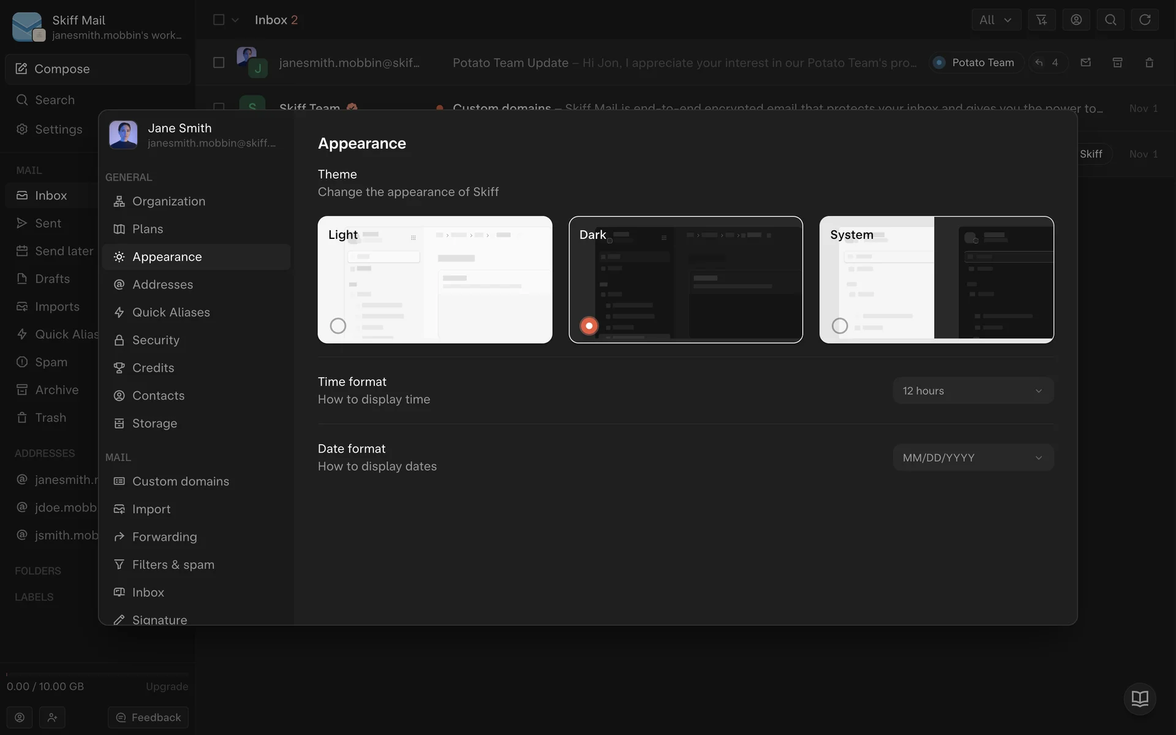
Task: Expand the All filter dropdown
Action: coord(995,20)
